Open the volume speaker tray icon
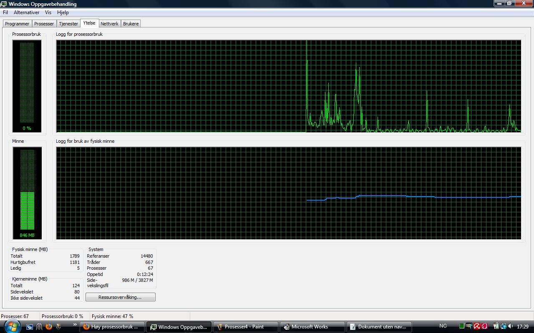The height and width of the screenshot is (333, 534). [511, 326]
